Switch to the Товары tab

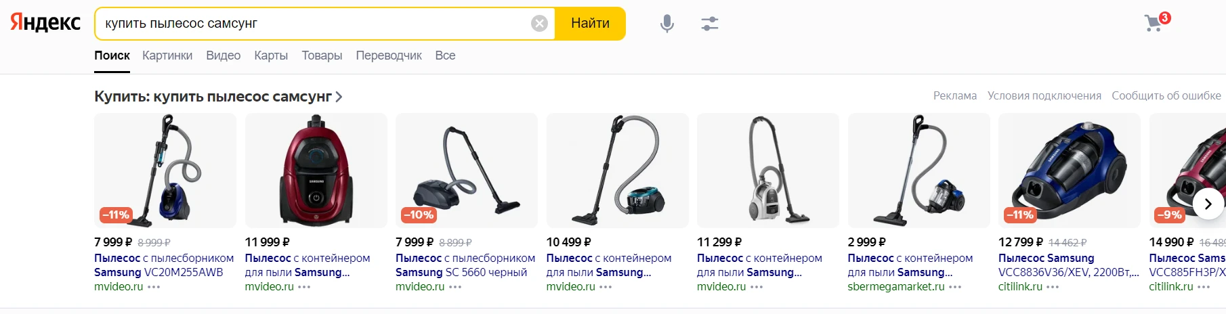[322, 55]
